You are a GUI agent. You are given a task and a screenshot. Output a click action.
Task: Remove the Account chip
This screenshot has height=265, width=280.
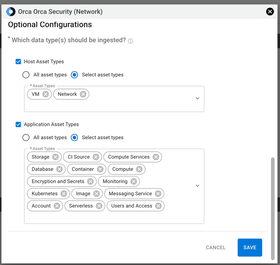[57, 206]
